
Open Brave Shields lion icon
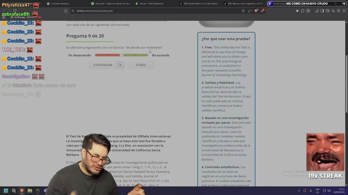256,11
